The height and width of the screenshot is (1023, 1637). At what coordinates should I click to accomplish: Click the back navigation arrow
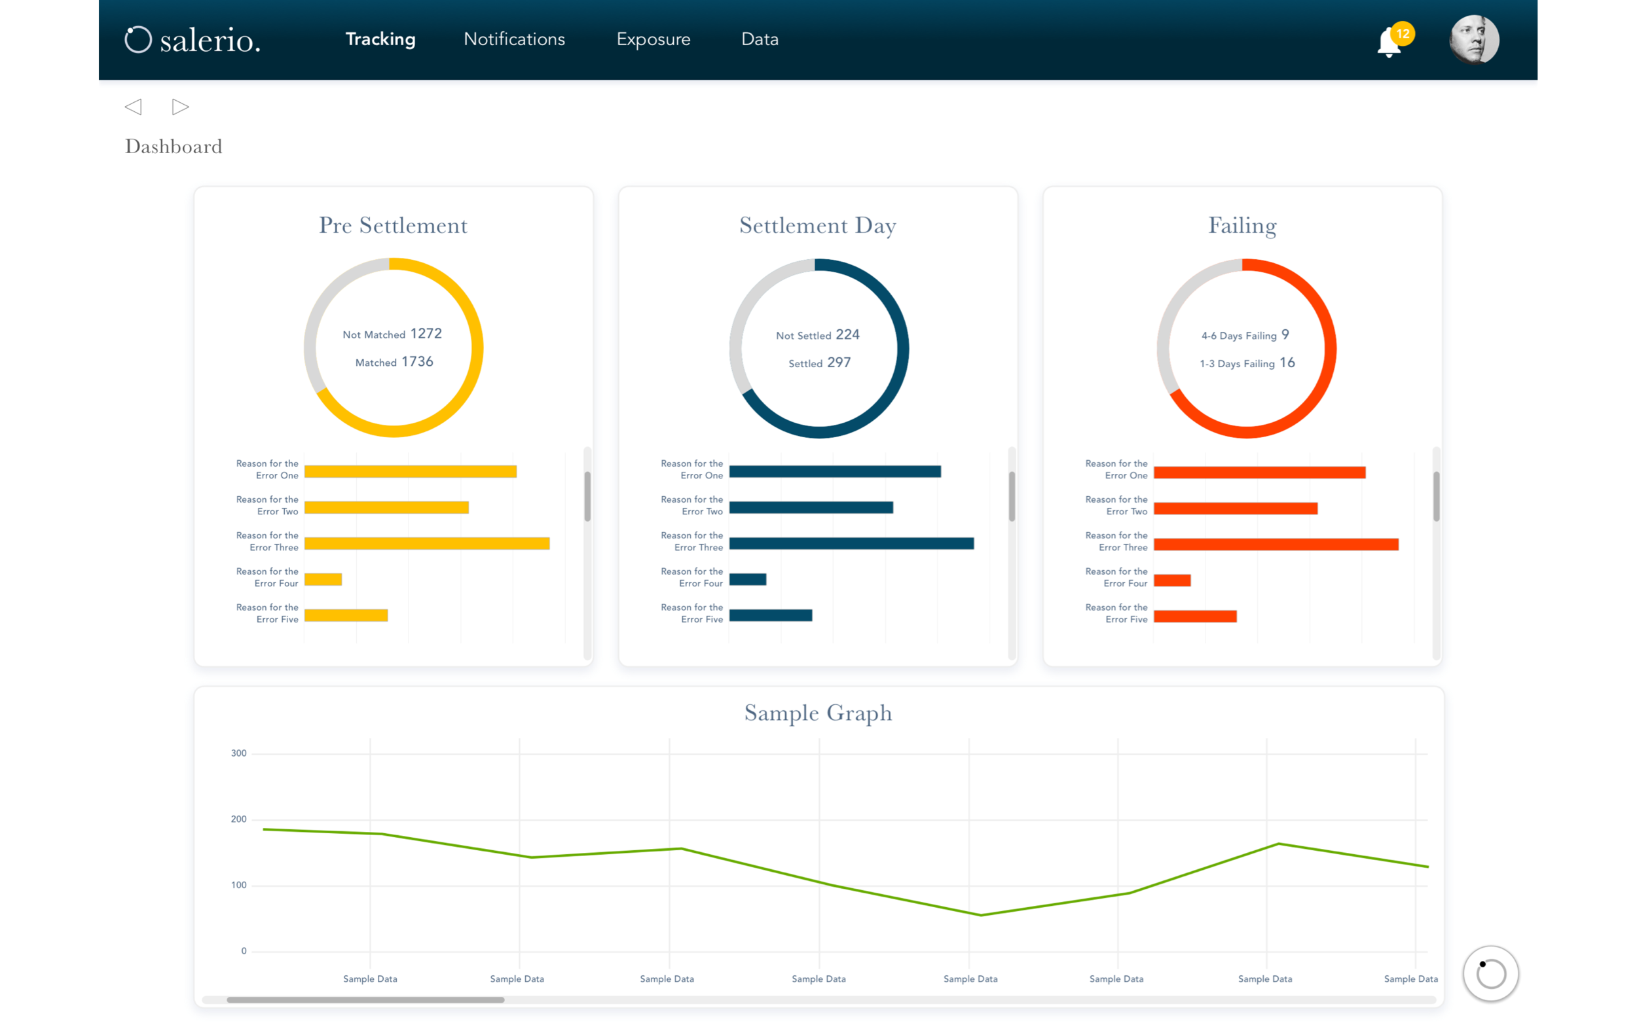point(134,107)
